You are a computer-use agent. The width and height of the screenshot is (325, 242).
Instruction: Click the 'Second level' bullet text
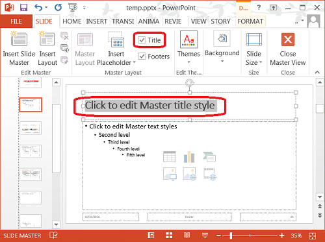[x=114, y=135]
